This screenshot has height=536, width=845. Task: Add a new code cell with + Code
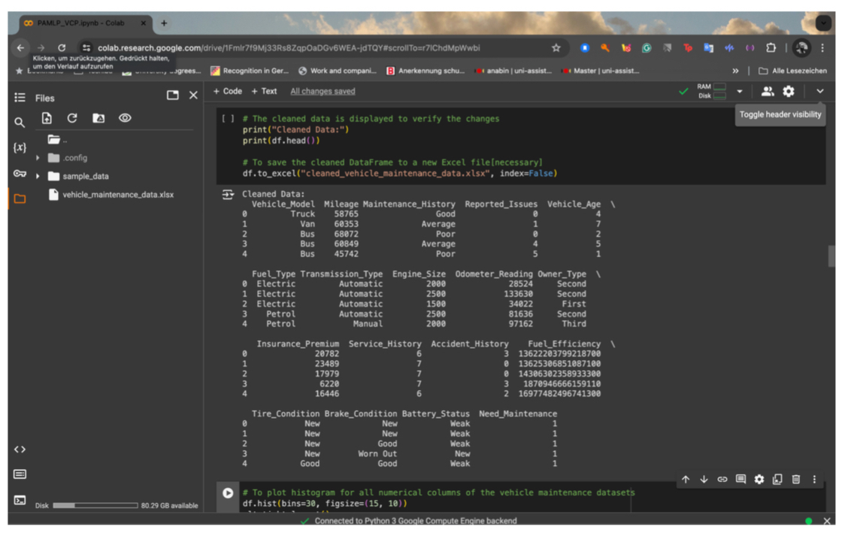click(227, 91)
